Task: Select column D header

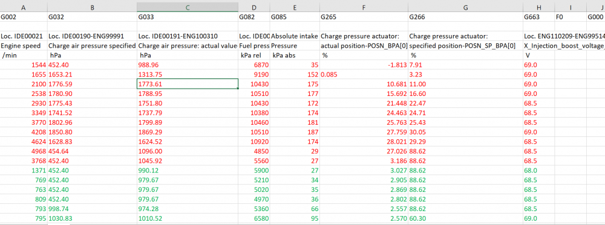Action: tap(254, 7)
